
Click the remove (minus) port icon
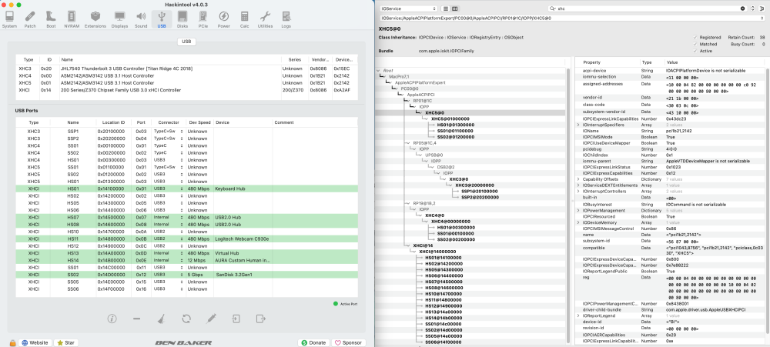[x=136, y=319]
